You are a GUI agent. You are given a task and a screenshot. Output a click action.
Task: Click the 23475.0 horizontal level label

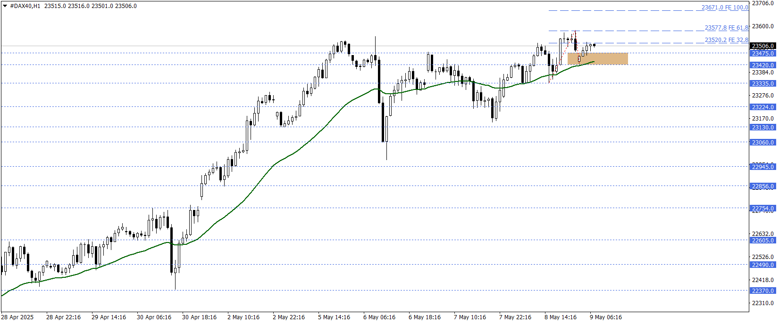pos(762,53)
